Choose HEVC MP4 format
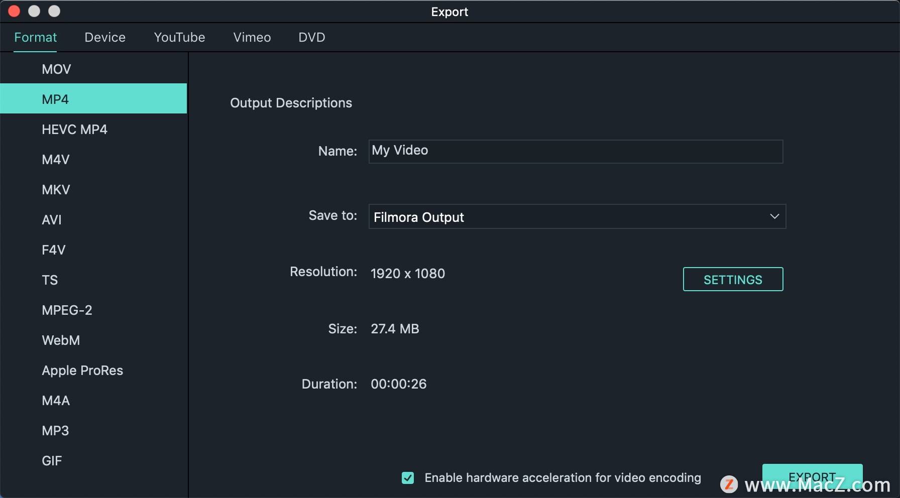The image size is (900, 498). click(x=93, y=130)
